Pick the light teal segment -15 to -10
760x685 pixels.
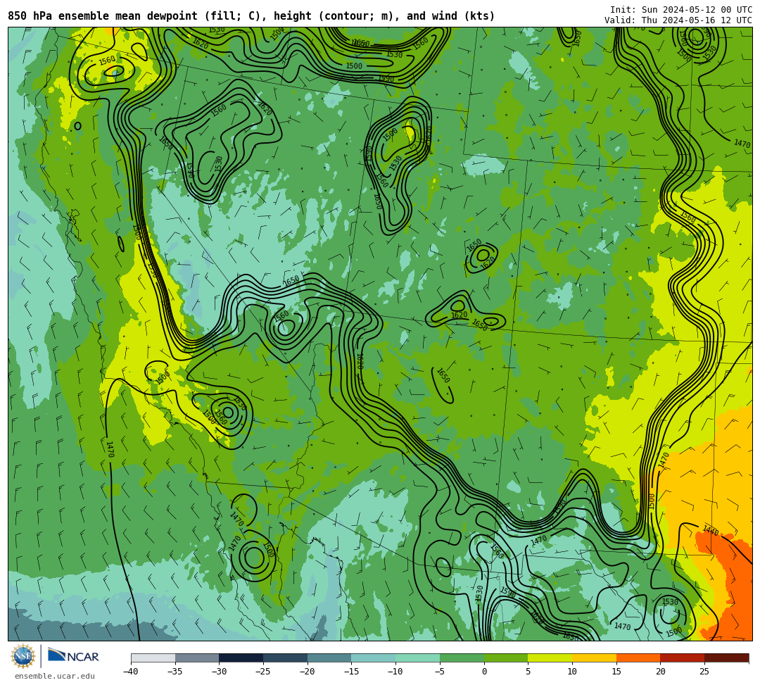pos(374,658)
